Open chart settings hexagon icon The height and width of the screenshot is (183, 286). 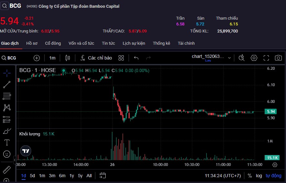pos(254,58)
